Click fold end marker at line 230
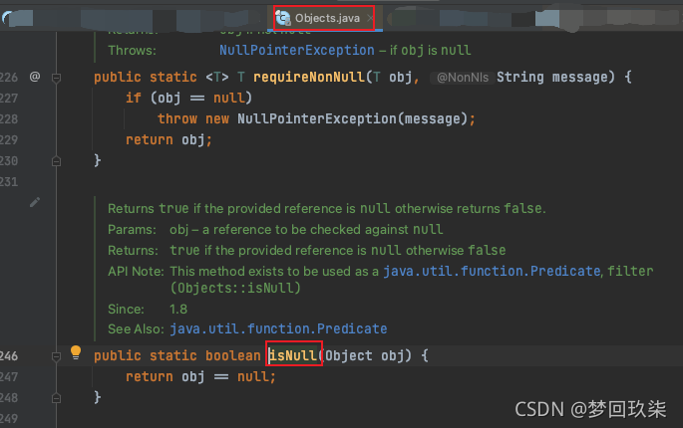The height and width of the screenshot is (428, 683). coord(56,161)
